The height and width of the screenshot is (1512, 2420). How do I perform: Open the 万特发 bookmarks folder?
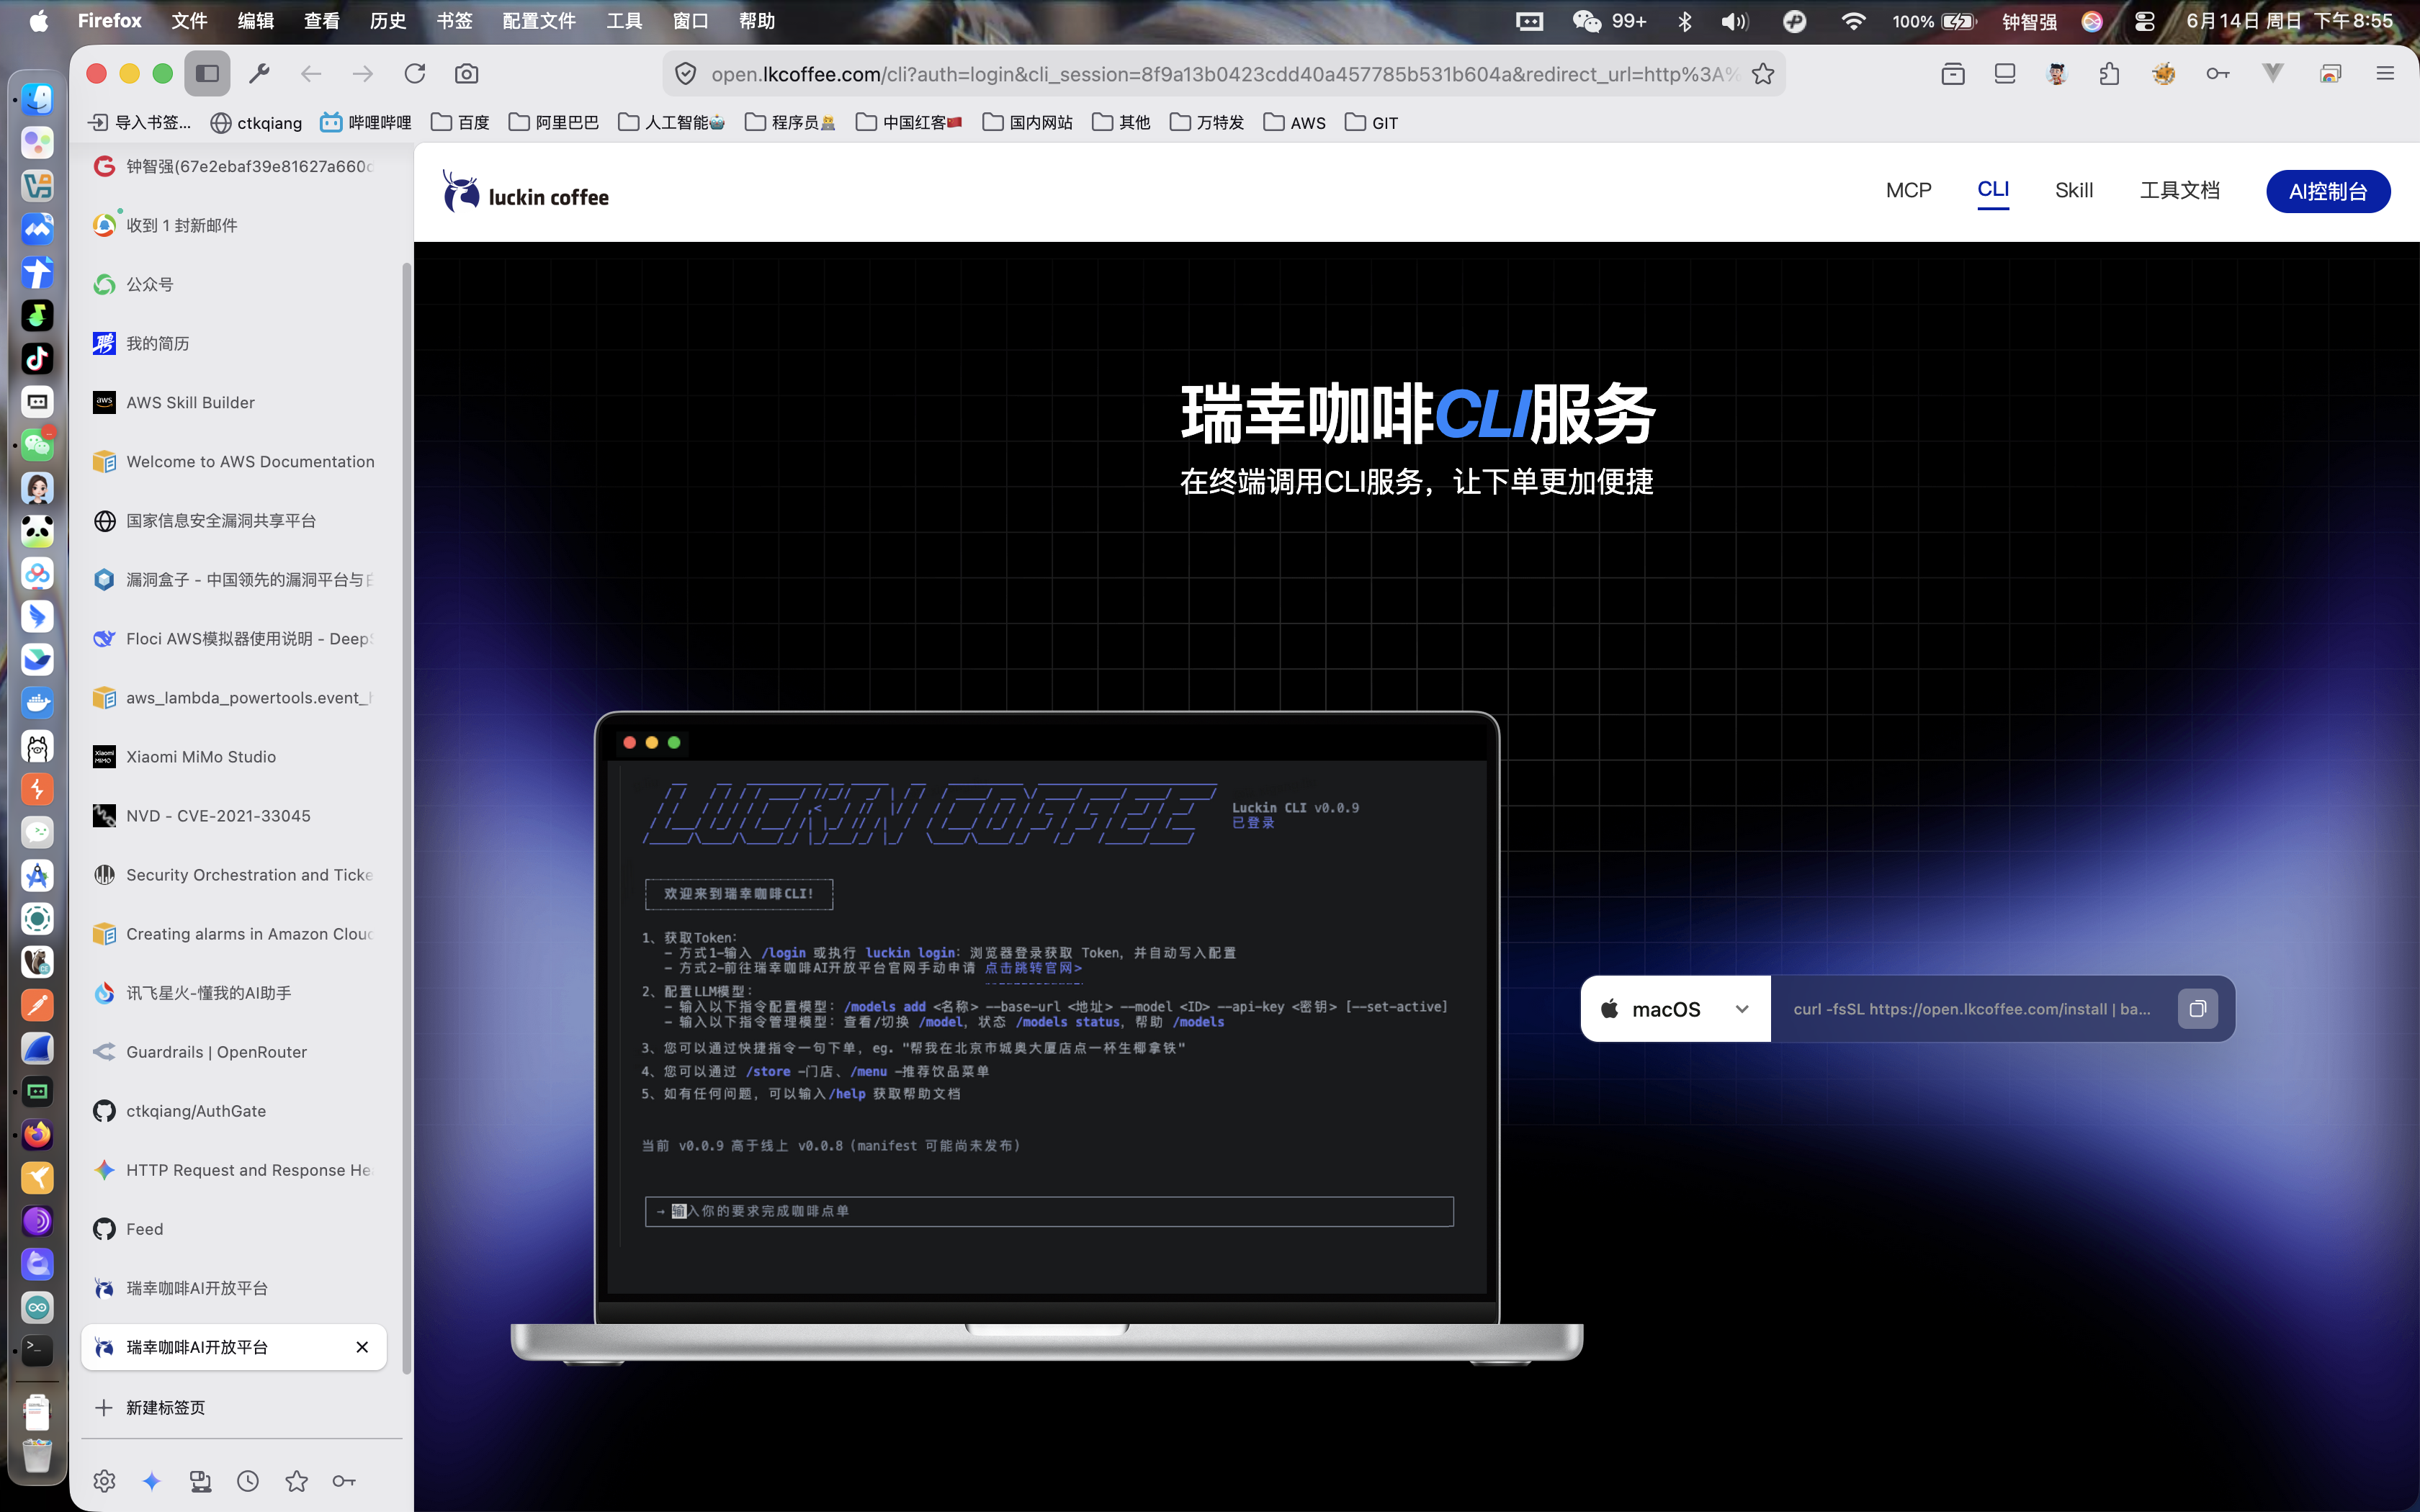click(1206, 122)
